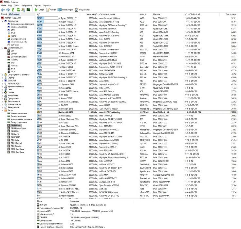
Task: Select the CPU ZLib test icon
Action: click(9, 131)
